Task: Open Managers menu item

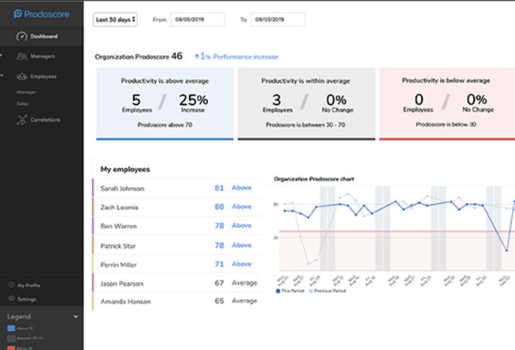Action: click(x=42, y=56)
